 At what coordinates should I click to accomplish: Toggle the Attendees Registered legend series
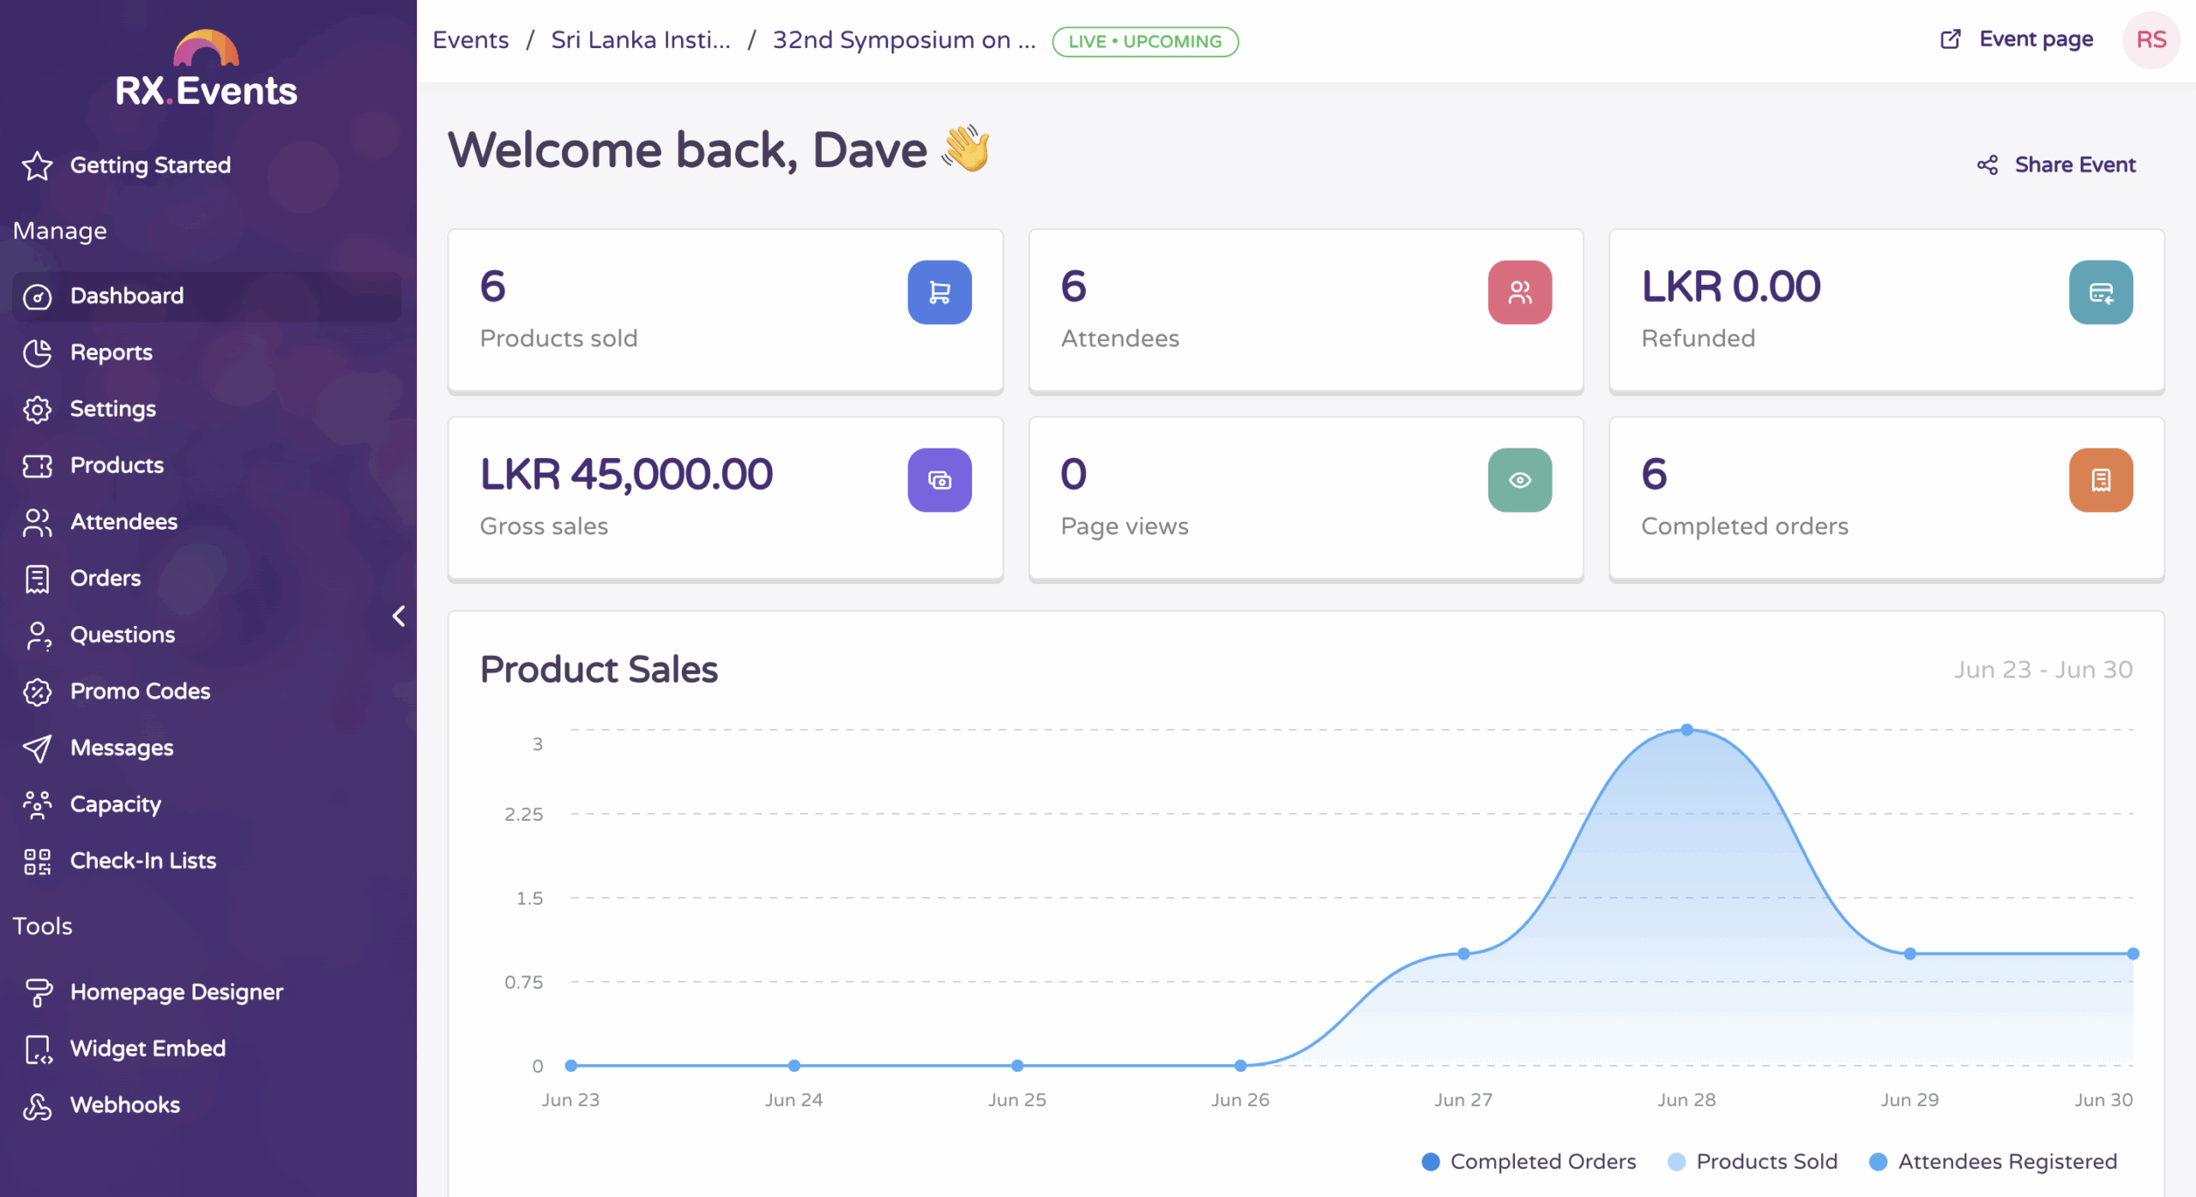(x=1993, y=1161)
